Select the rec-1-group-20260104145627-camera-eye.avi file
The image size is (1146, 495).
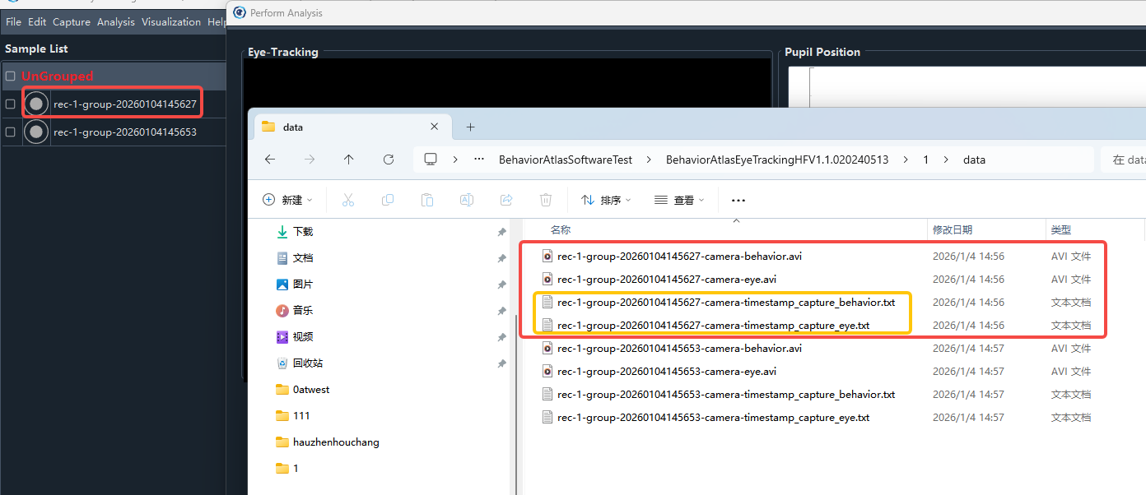(666, 280)
